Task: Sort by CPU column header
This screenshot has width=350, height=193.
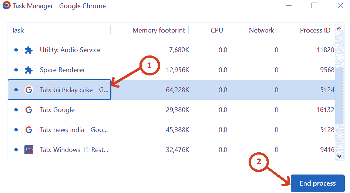Action: (x=217, y=30)
